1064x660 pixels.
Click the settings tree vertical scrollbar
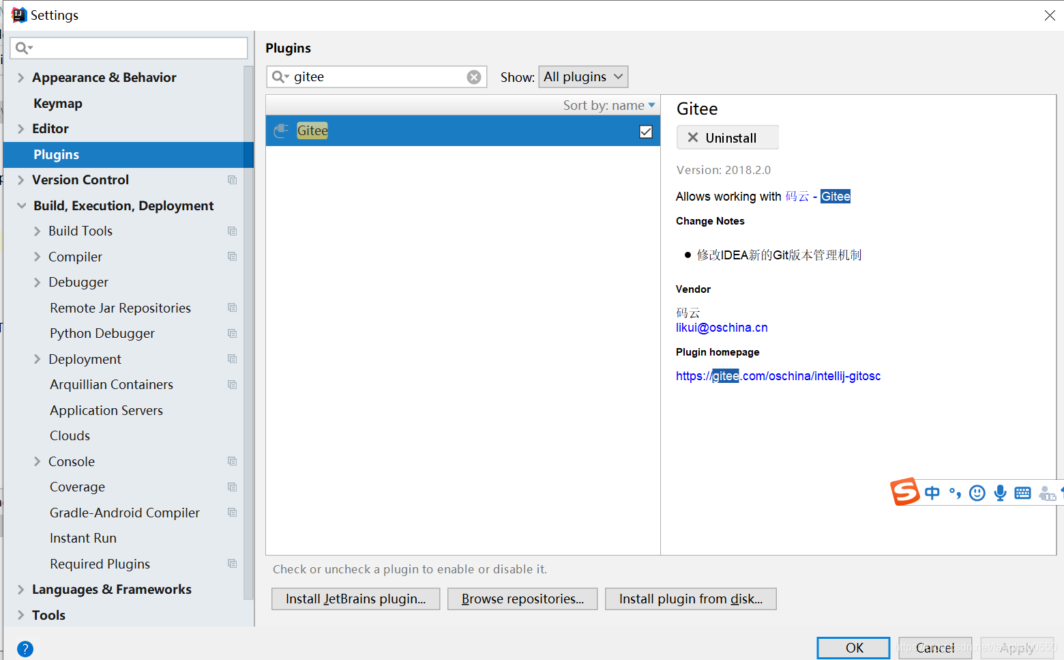(248, 334)
